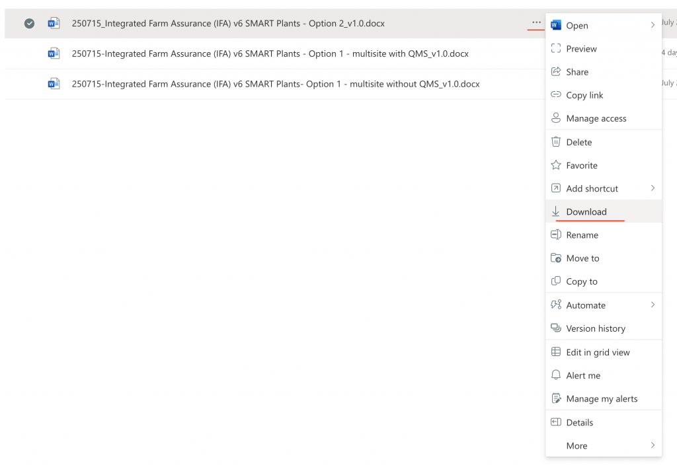Click the Manage access person icon
Image resolution: width=677 pixels, height=475 pixels.
[556, 118]
